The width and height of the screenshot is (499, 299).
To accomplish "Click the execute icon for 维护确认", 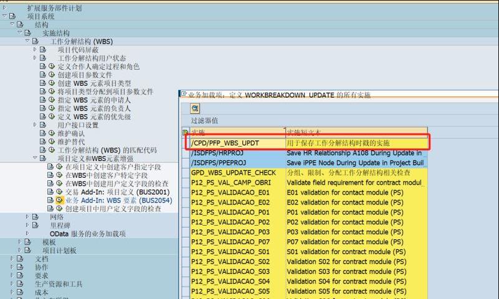I will (52, 133).
